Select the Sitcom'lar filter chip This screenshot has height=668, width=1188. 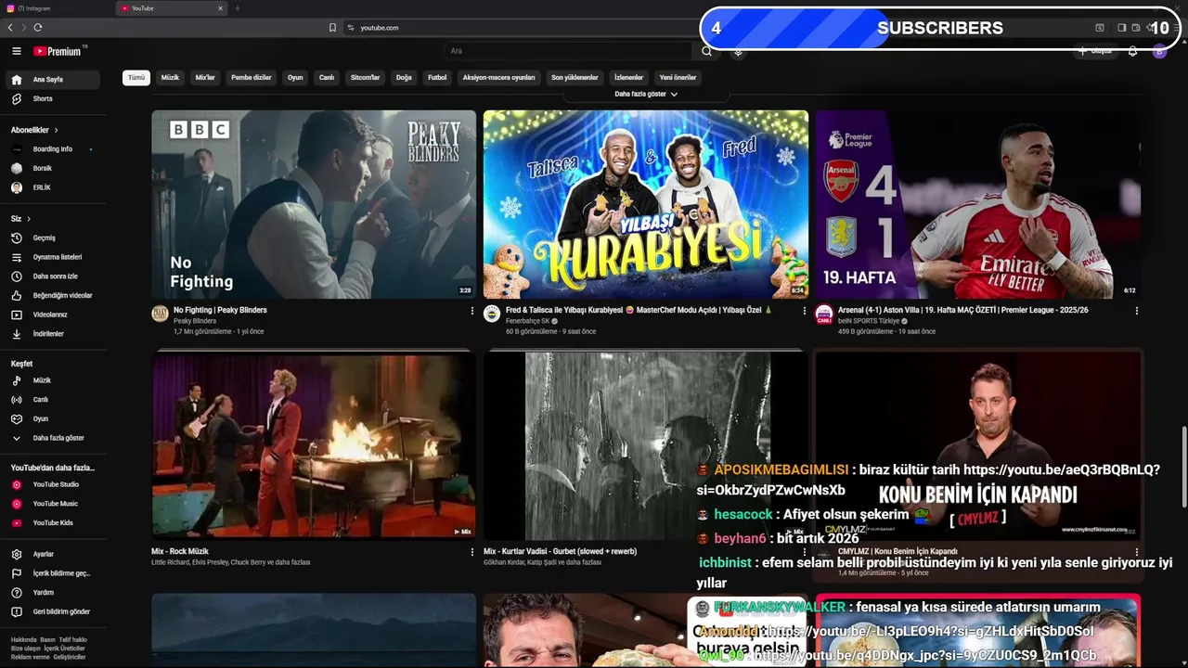coord(365,78)
